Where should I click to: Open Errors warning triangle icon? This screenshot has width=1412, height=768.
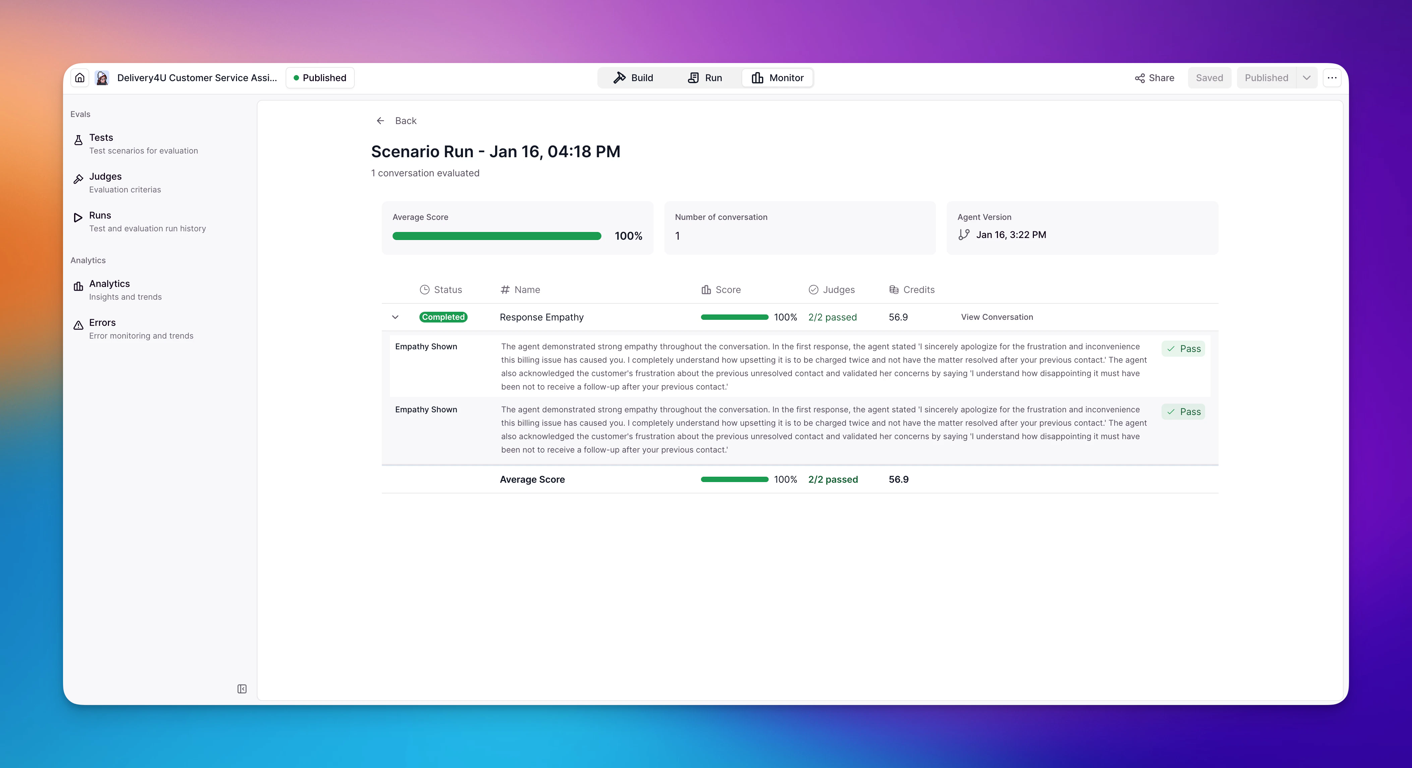78,325
